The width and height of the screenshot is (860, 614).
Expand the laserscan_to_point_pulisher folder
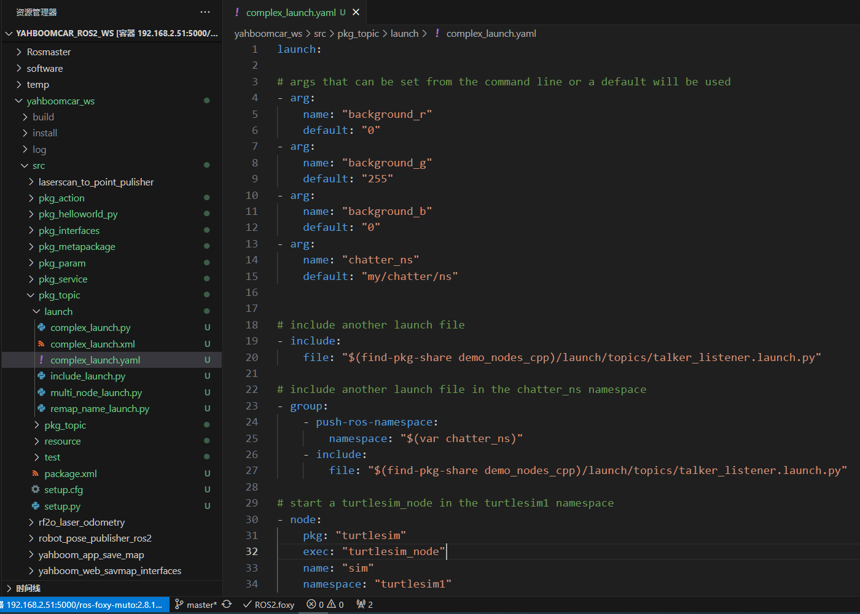point(31,182)
